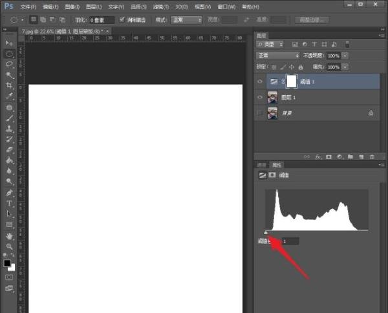Add layer mask icon in Layers panel
This screenshot has width=388, height=313.
pos(329,156)
